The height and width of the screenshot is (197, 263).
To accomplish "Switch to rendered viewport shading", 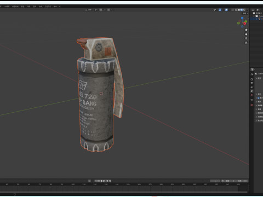I will click(244, 10).
